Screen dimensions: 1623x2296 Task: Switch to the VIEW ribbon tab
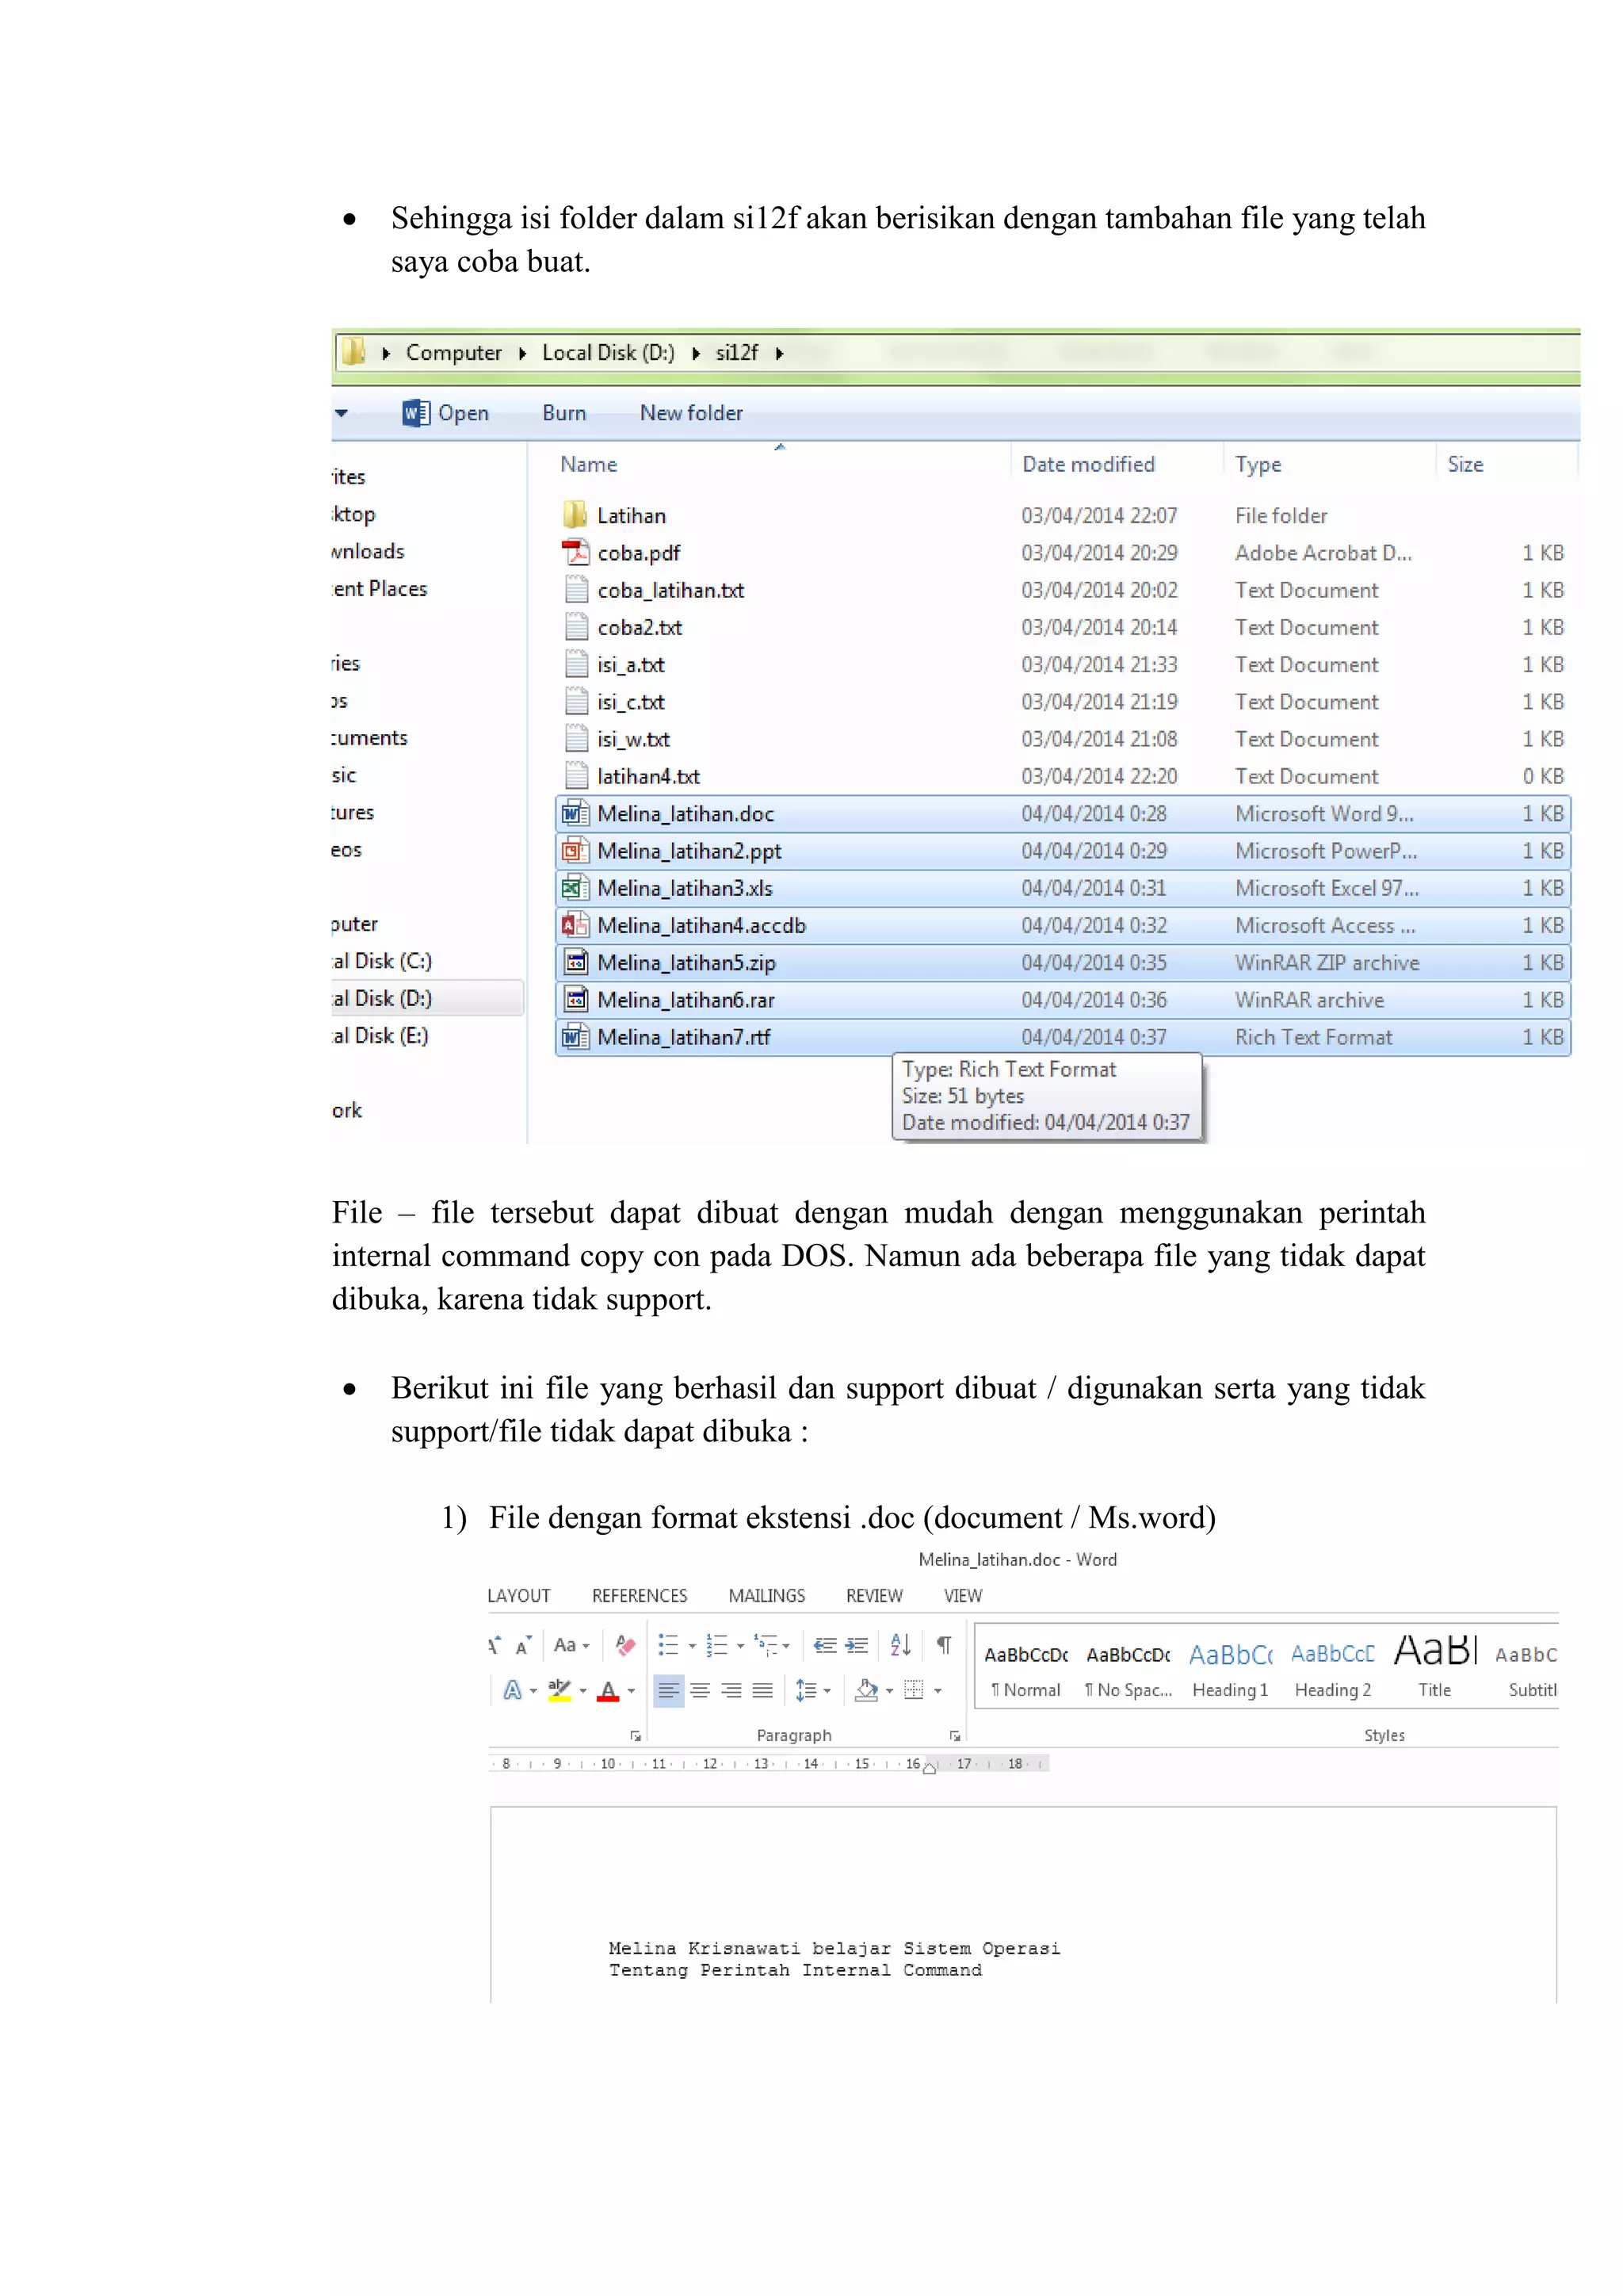[x=964, y=1596]
